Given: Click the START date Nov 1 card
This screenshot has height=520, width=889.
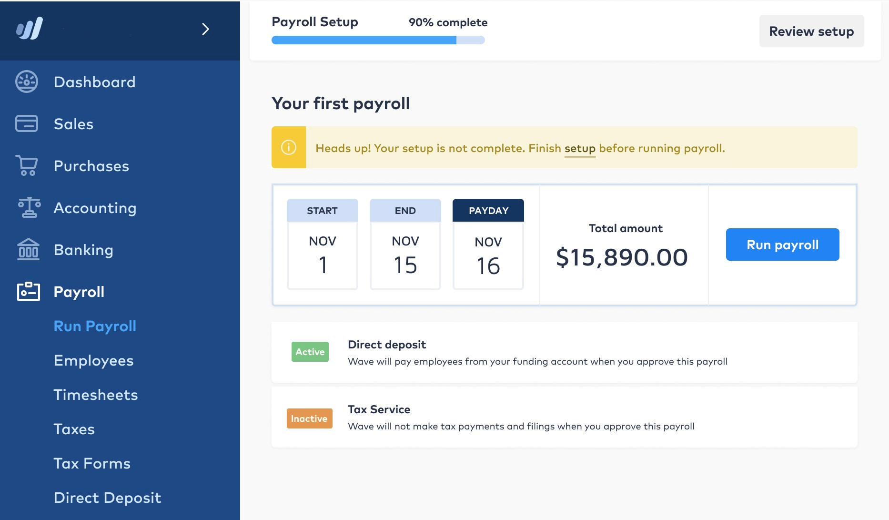Looking at the screenshot, I should click(x=323, y=244).
